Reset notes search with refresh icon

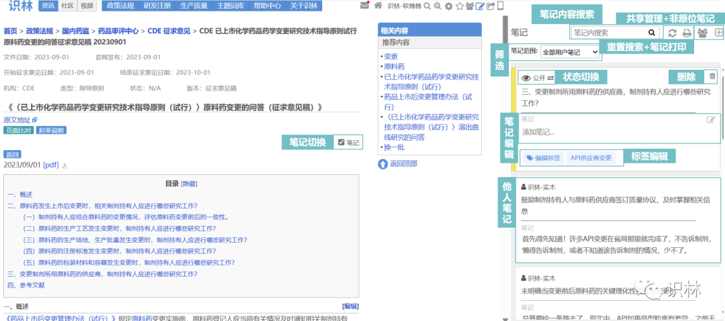pyautogui.click(x=673, y=33)
